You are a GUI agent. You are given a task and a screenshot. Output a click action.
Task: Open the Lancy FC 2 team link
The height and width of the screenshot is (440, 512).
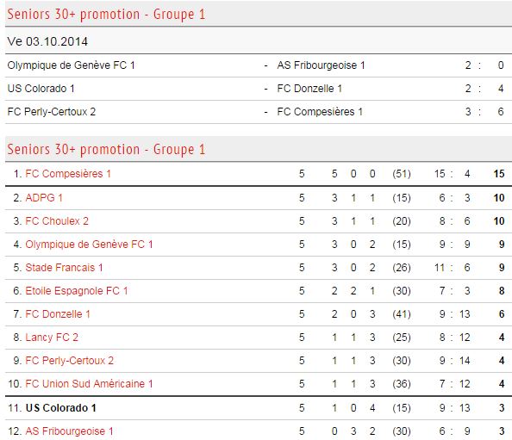(x=52, y=338)
